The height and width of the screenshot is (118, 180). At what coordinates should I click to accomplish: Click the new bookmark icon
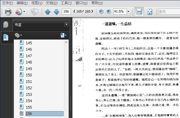[64, 35]
